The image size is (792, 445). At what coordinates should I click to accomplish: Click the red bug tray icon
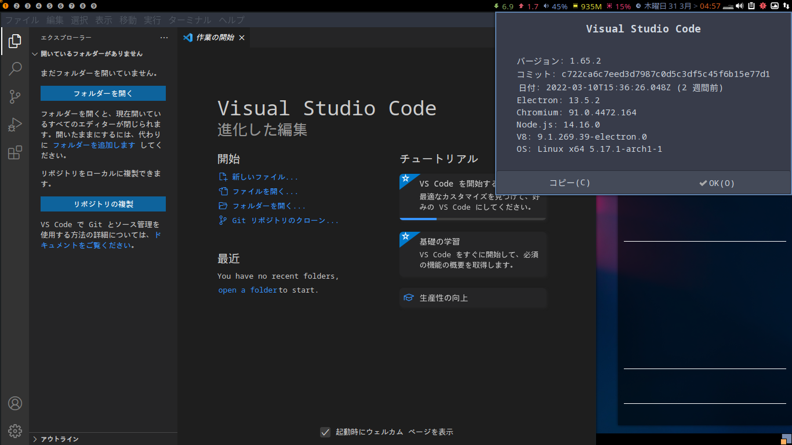click(763, 6)
